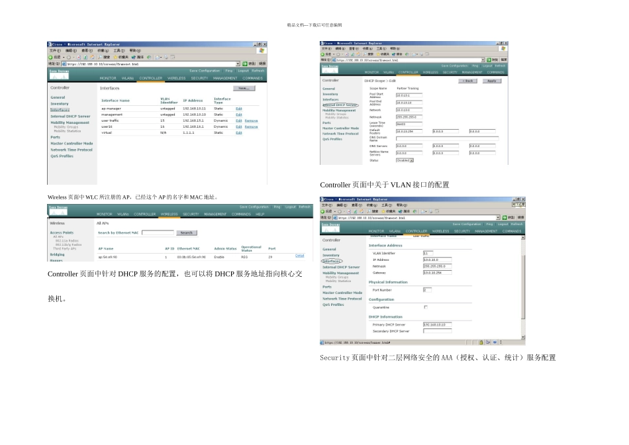Click the Remove link for the user16 interface

point(251,126)
